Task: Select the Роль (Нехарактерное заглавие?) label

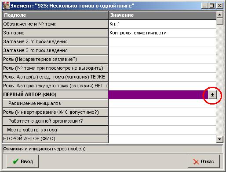Action: coord(55,59)
